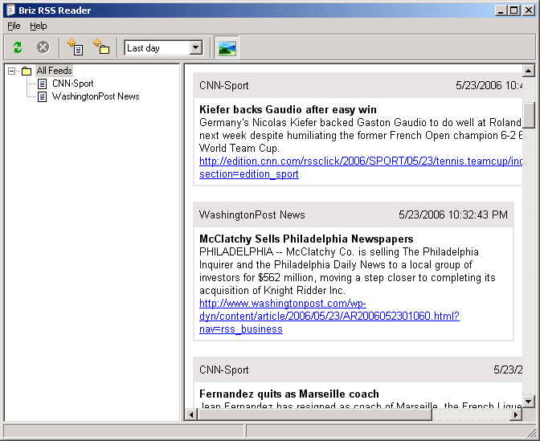Image resolution: width=540 pixels, height=441 pixels.
Task: Open the Help menu
Action: [x=39, y=26]
